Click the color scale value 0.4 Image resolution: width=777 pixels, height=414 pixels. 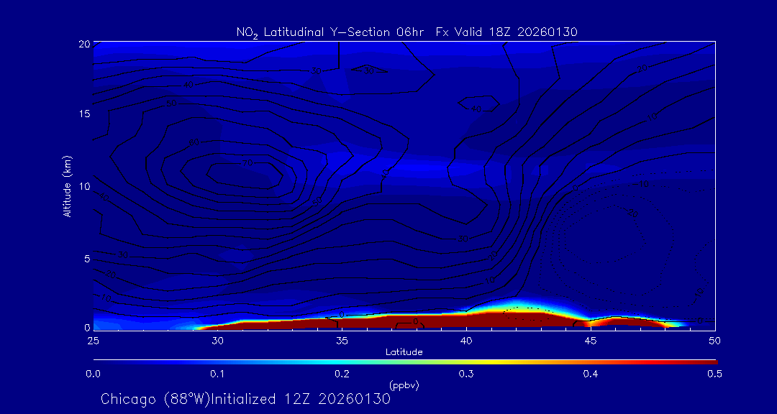click(x=590, y=374)
